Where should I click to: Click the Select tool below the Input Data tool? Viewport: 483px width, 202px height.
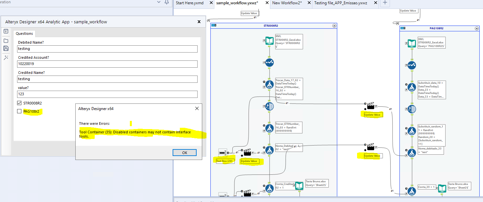(269, 62)
